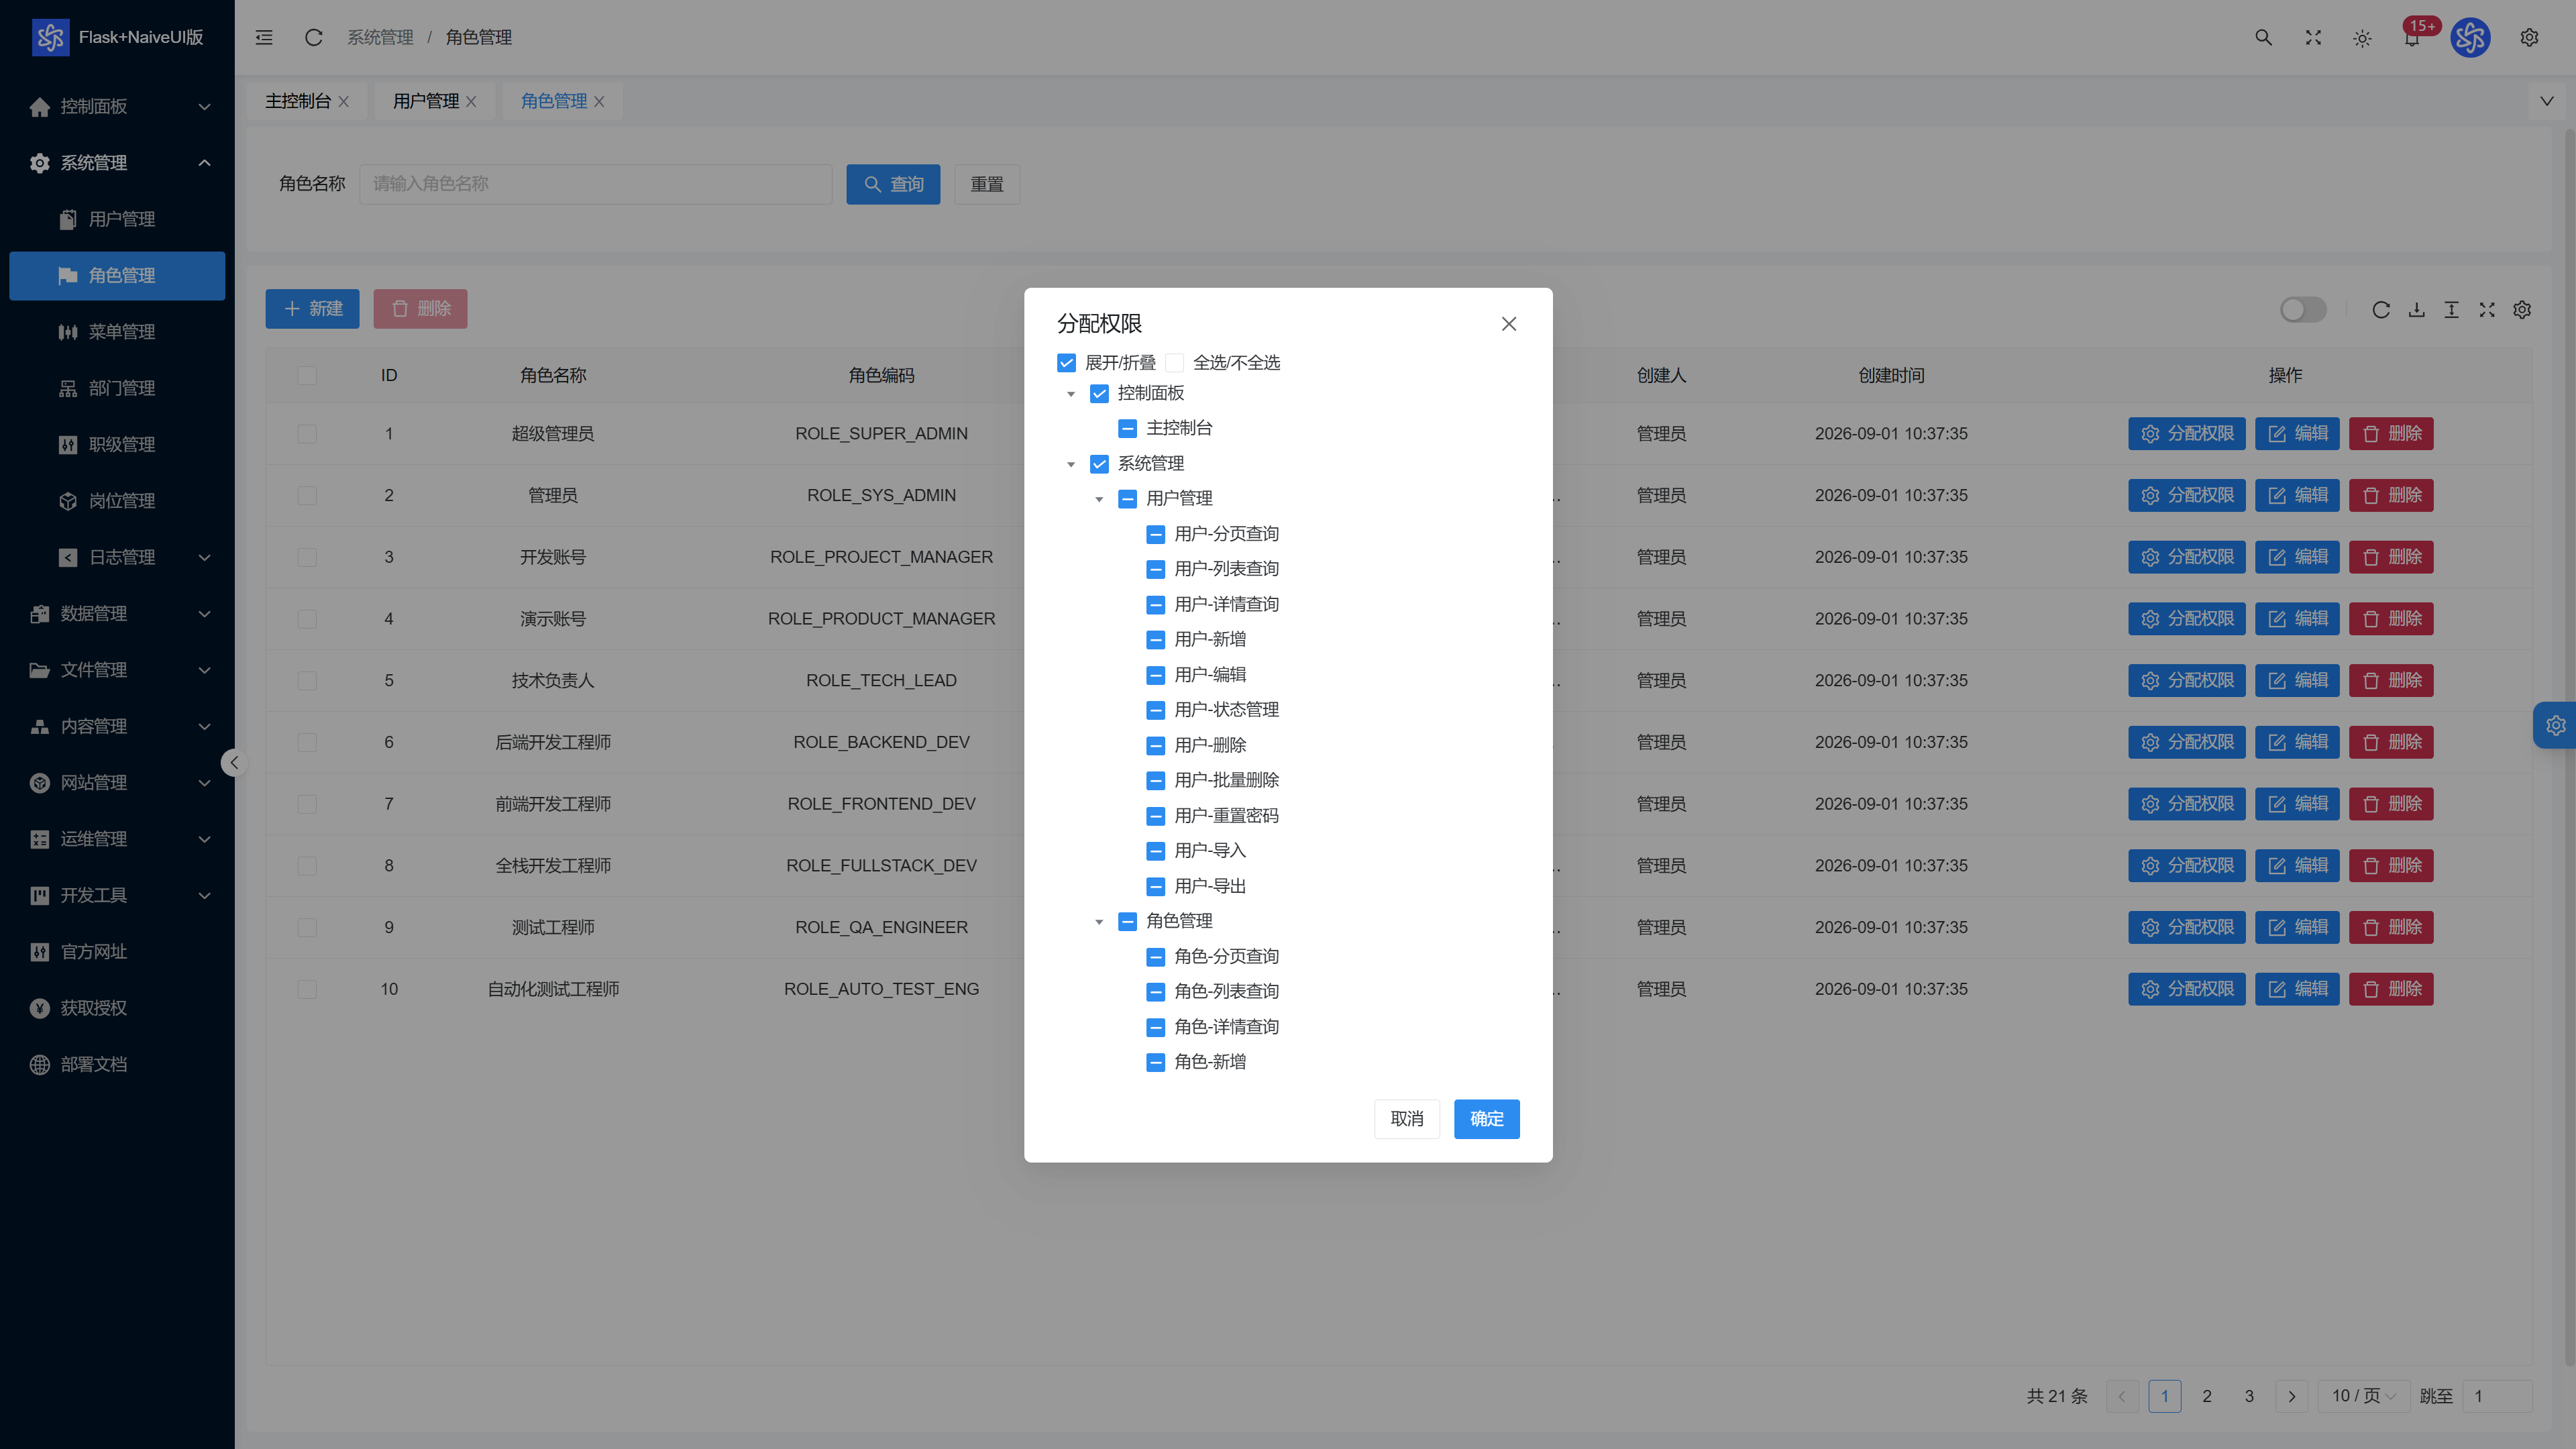Image resolution: width=2576 pixels, height=1449 pixels.
Task: Click the table download export icon
Action: click(x=2416, y=309)
